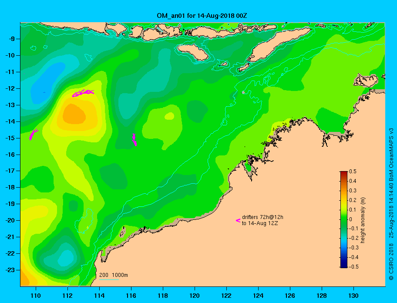Click the orange high anomaly core near 112E, -14
The image size is (397, 303).
point(74,114)
